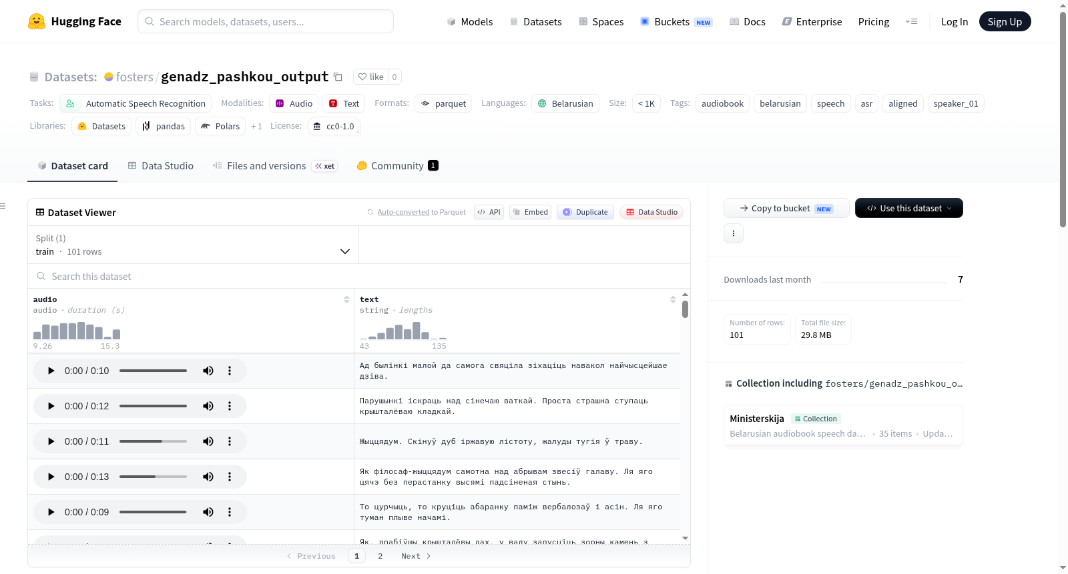Click the Embed button

click(x=530, y=212)
